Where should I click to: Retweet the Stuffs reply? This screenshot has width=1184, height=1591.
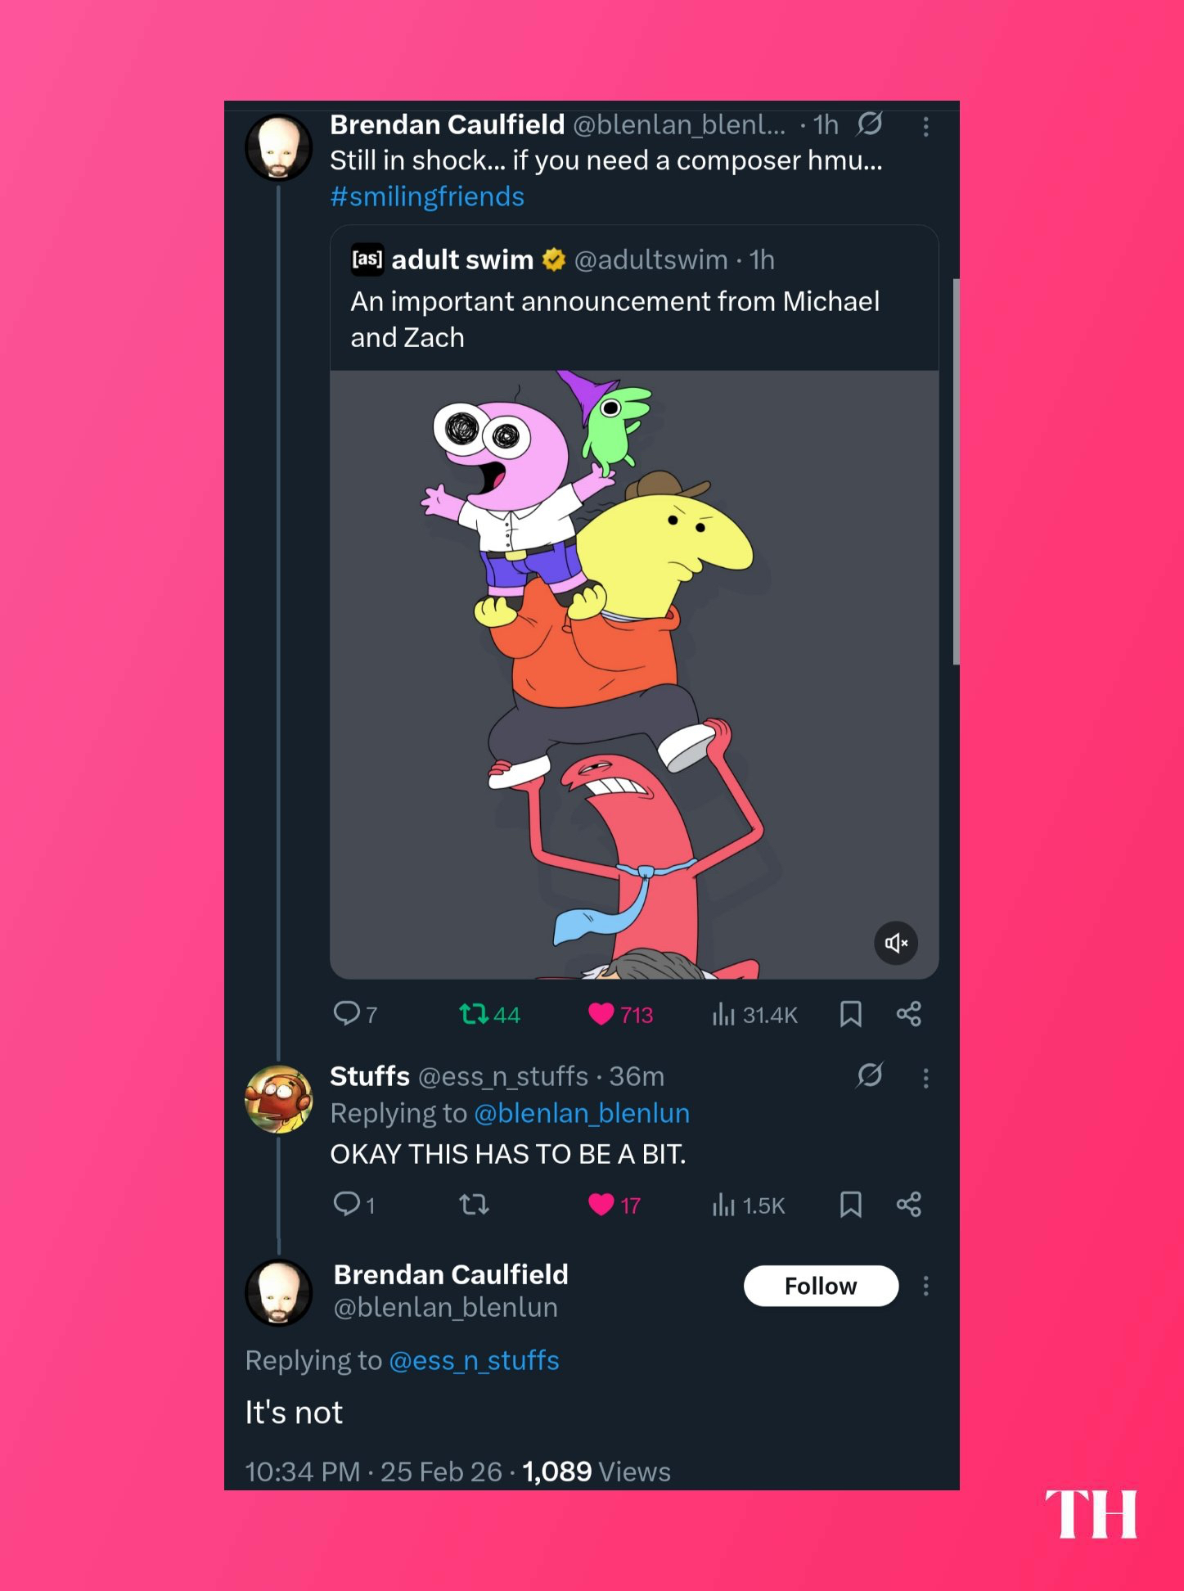(x=474, y=1204)
